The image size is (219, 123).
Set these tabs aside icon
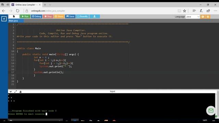click(x=8, y=5)
